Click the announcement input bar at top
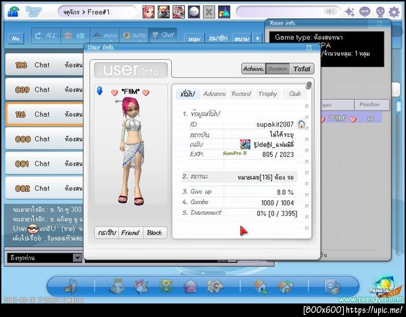 288,11
